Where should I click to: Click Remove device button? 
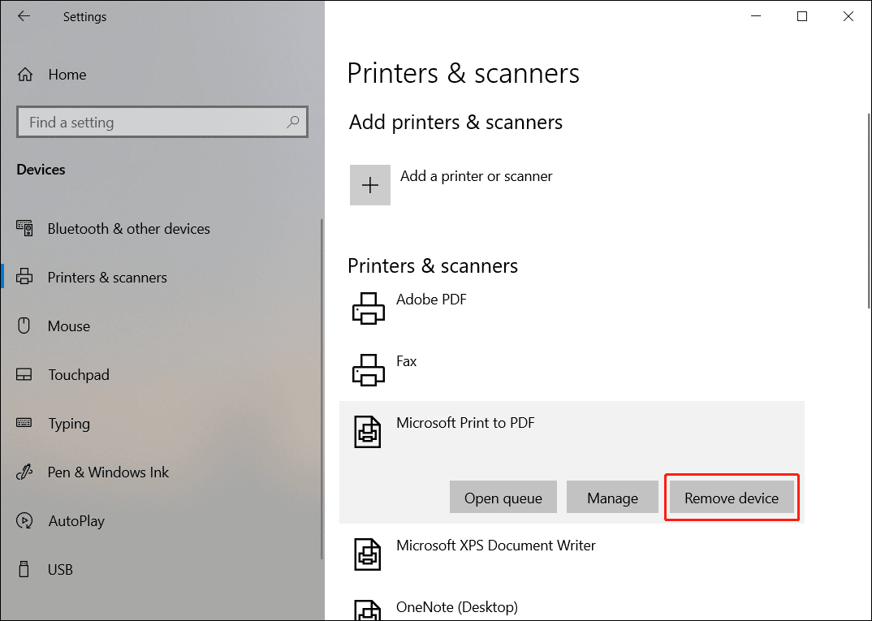pos(732,498)
